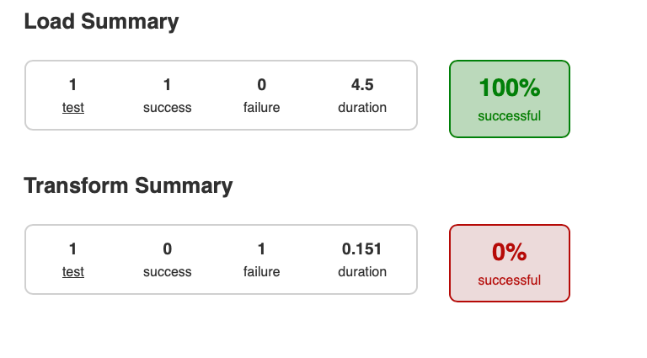Click 'failure' label in Transform Summary

click(x=261, y=272)
